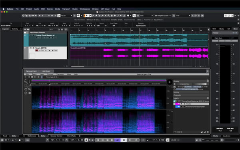Select the brush tool in SpectraLayers
This screenshot has width=240, height=150.
30,85
